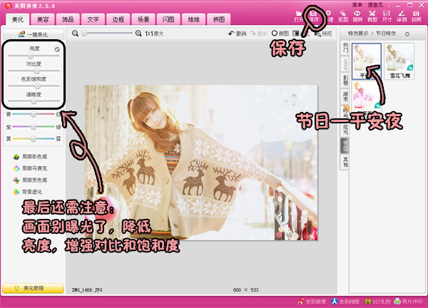Switch to the 文字 (Text) tab
Screen dimensions: 428x308
coord(93,18)
